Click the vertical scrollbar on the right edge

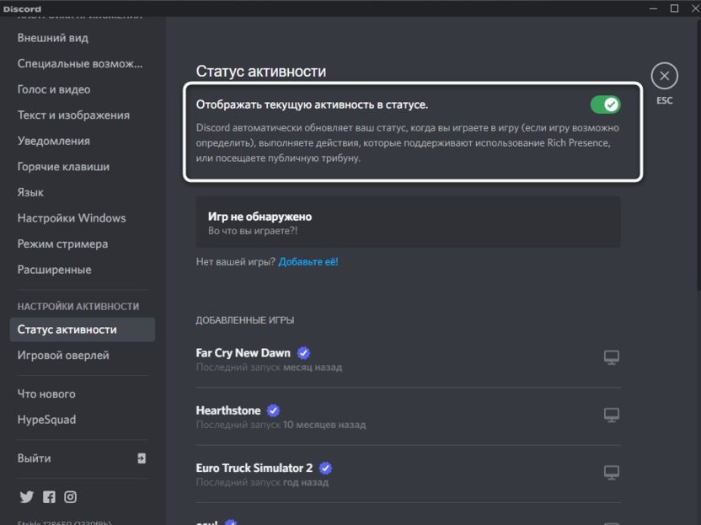(x=697, y=169)
